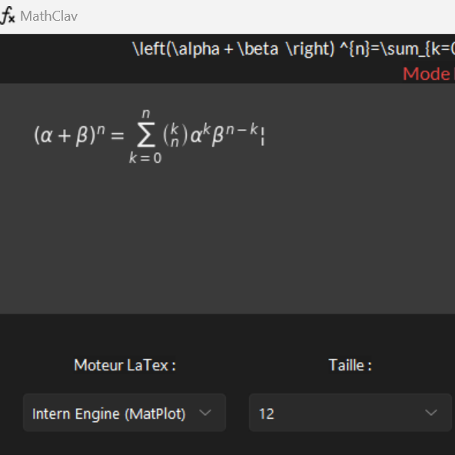Screen dimensions: 455x455
Task: Click the β power n−k term in preview
Action: click(x=235, y=134)
